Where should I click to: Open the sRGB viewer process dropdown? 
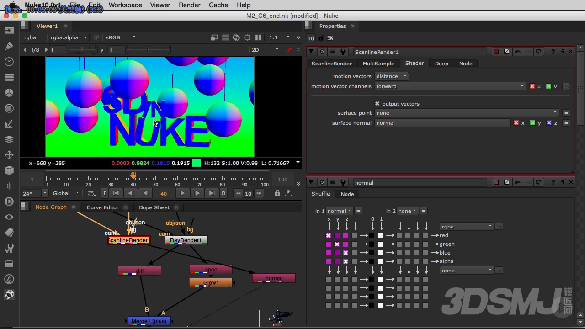(x=121, y=37)
